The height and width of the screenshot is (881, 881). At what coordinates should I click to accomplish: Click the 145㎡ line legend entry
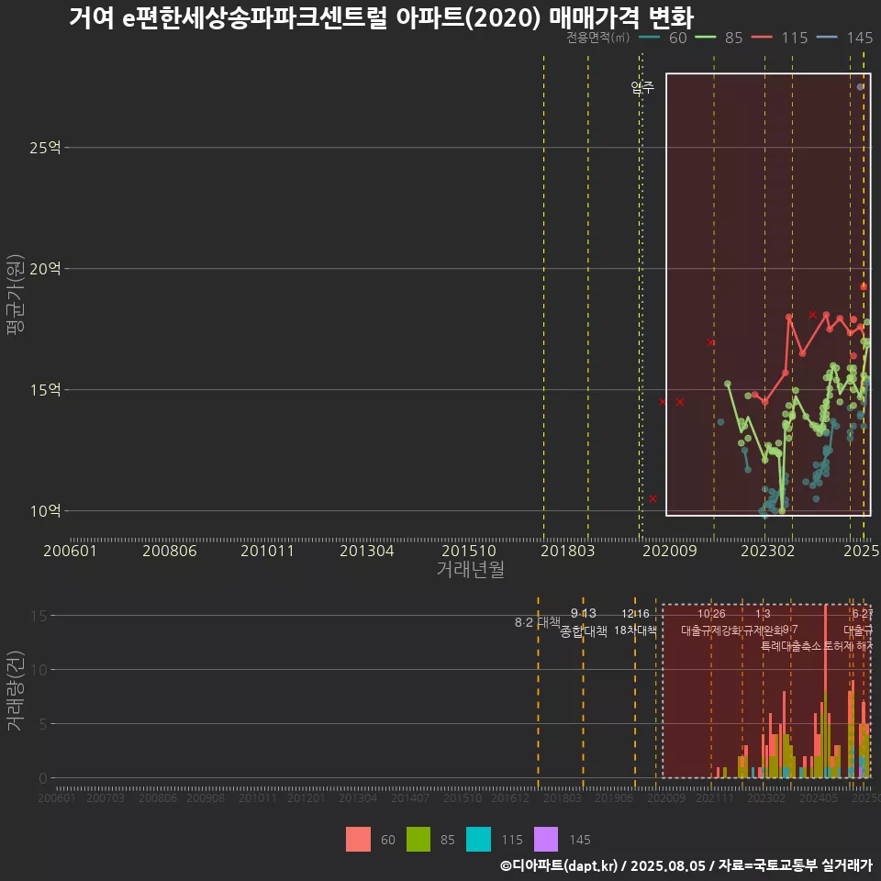[844, 38]
